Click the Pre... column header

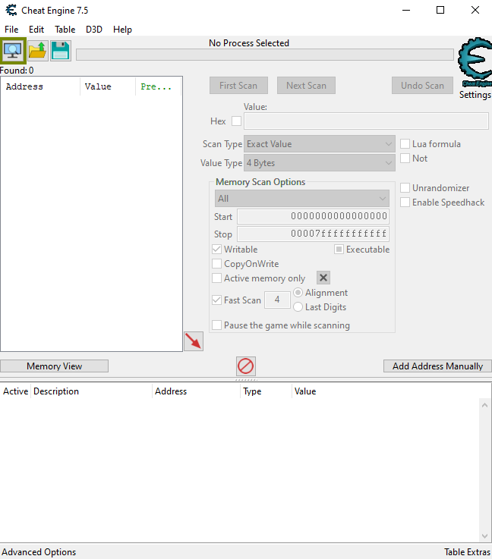tap(159, 86)
